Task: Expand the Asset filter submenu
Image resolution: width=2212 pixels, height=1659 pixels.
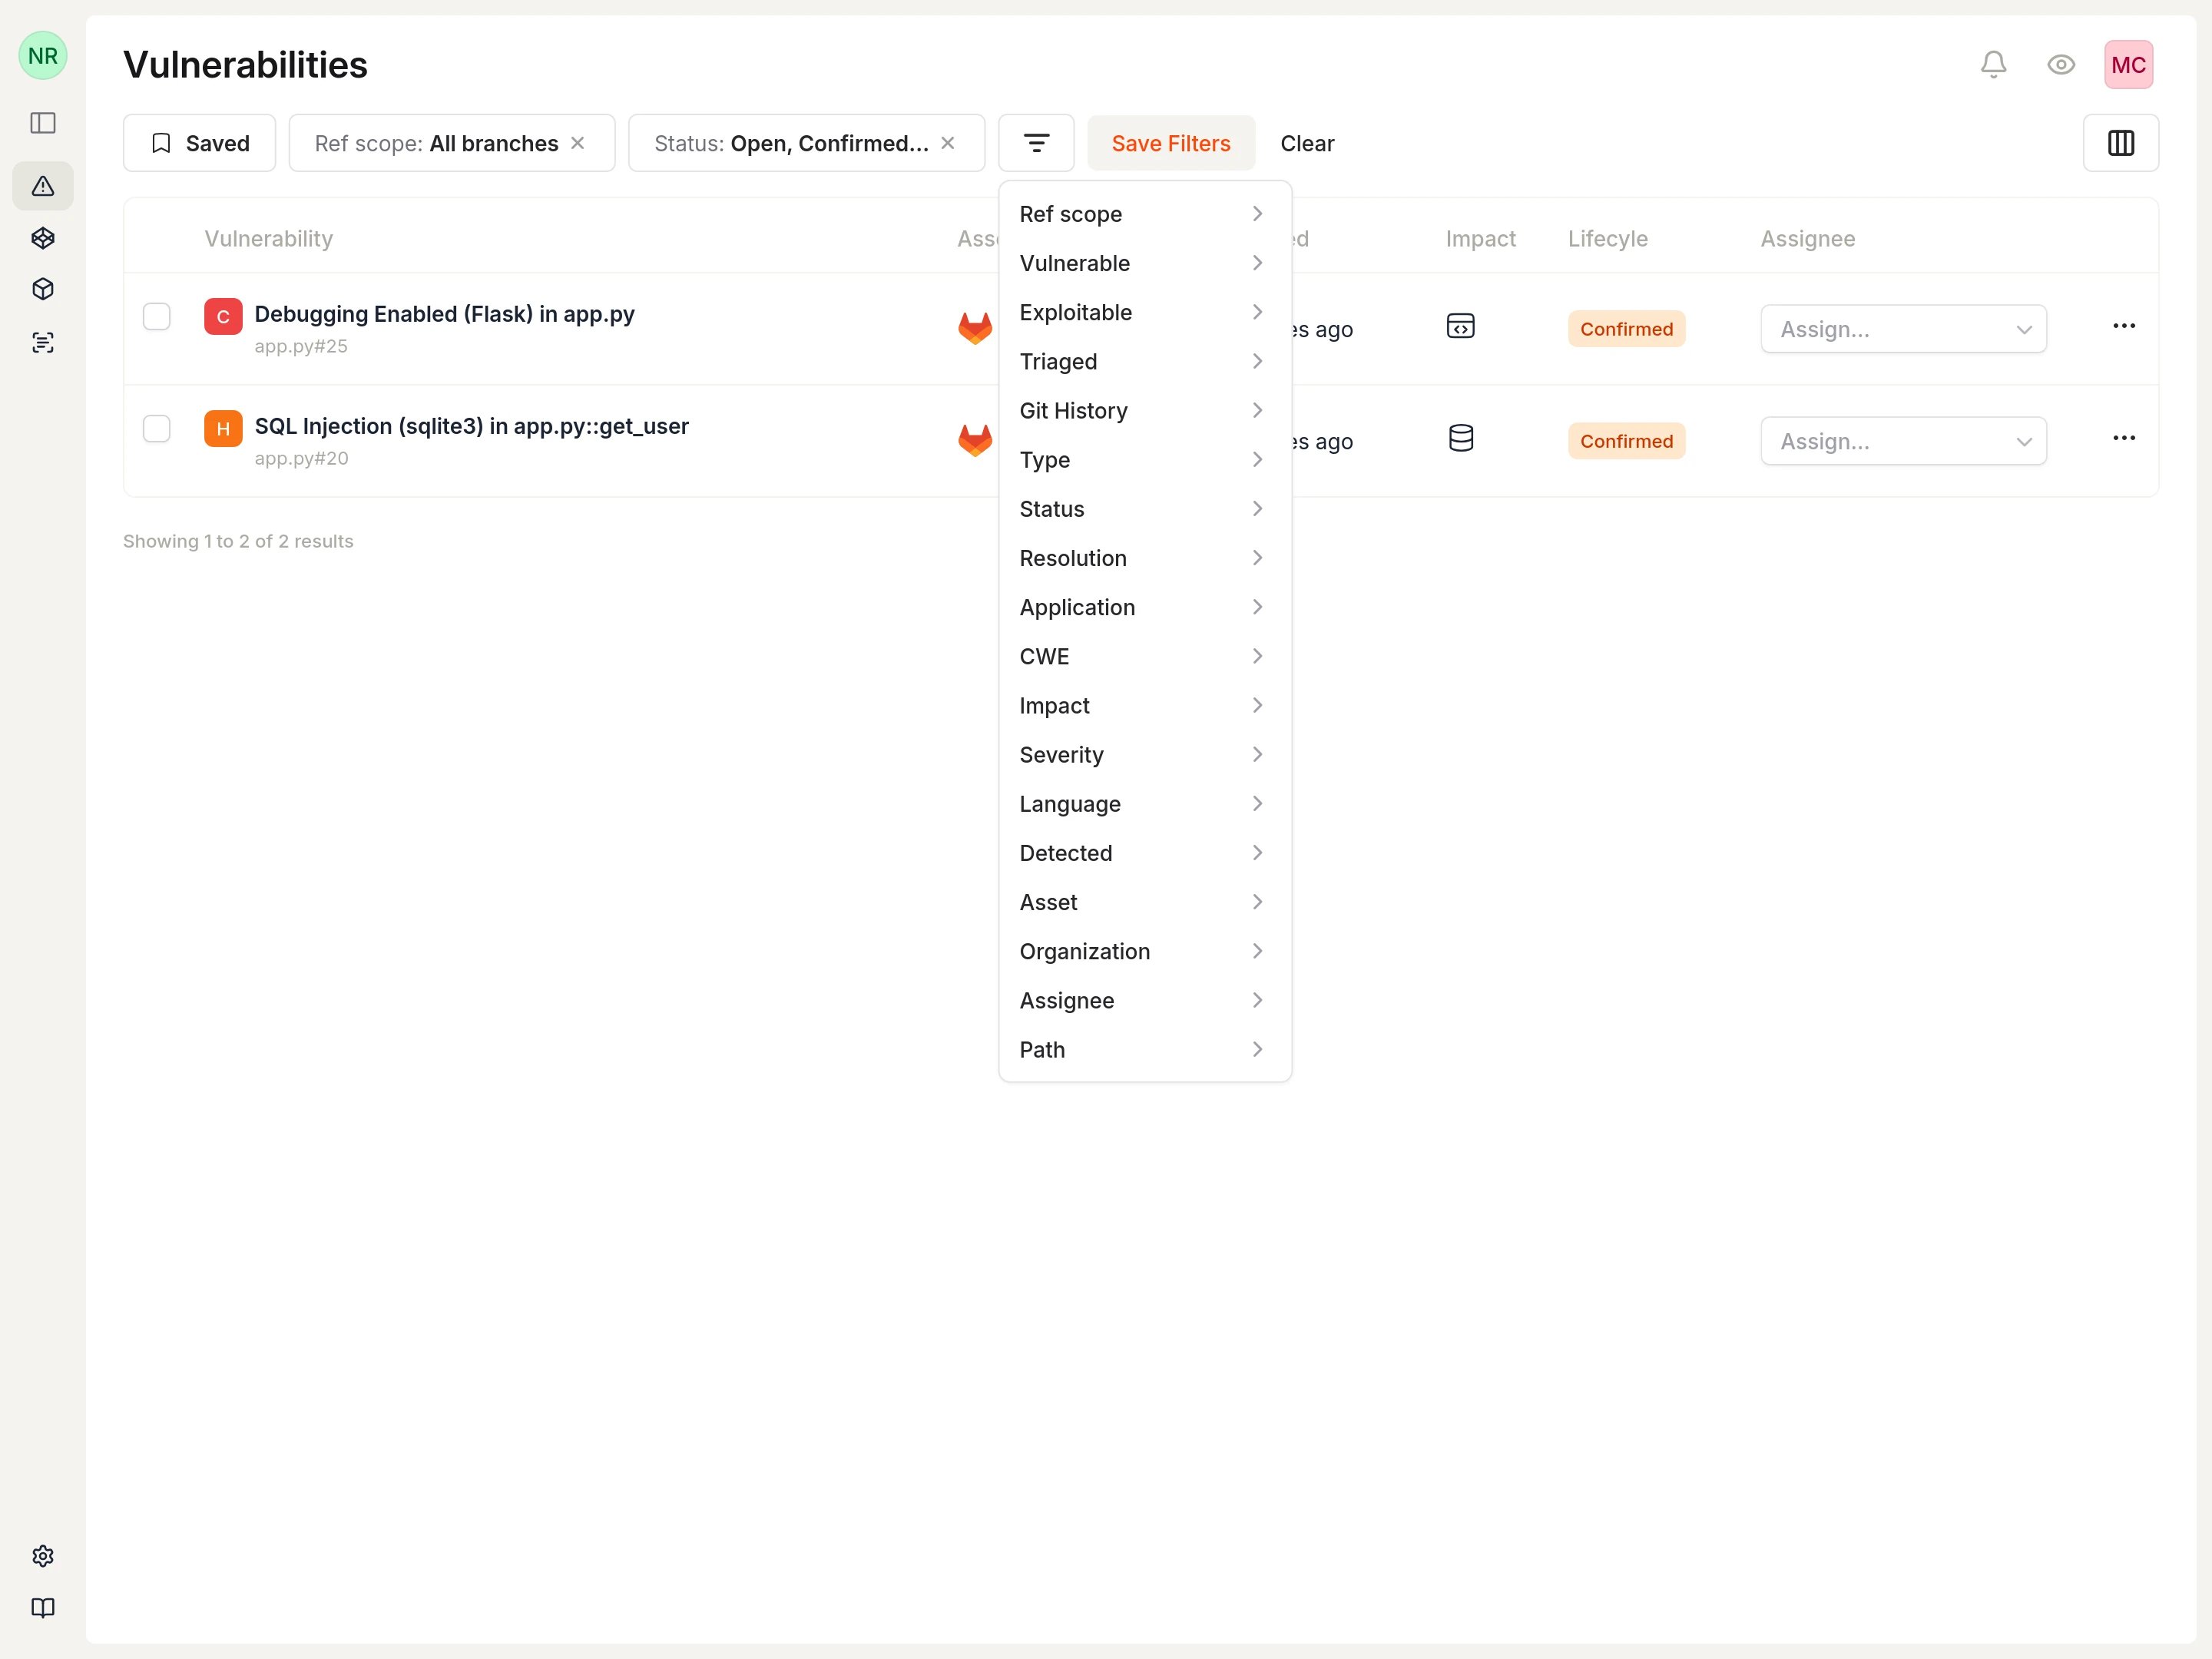Action: (x=1145, y=901)
